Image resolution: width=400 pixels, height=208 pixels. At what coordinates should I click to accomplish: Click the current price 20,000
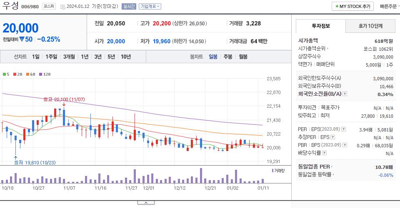[21, 28]
